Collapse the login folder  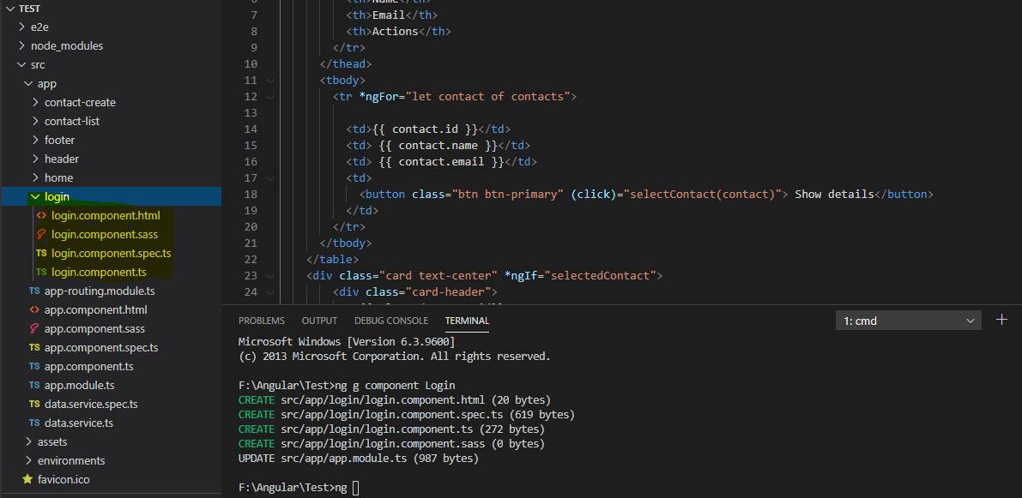[35, 197]
